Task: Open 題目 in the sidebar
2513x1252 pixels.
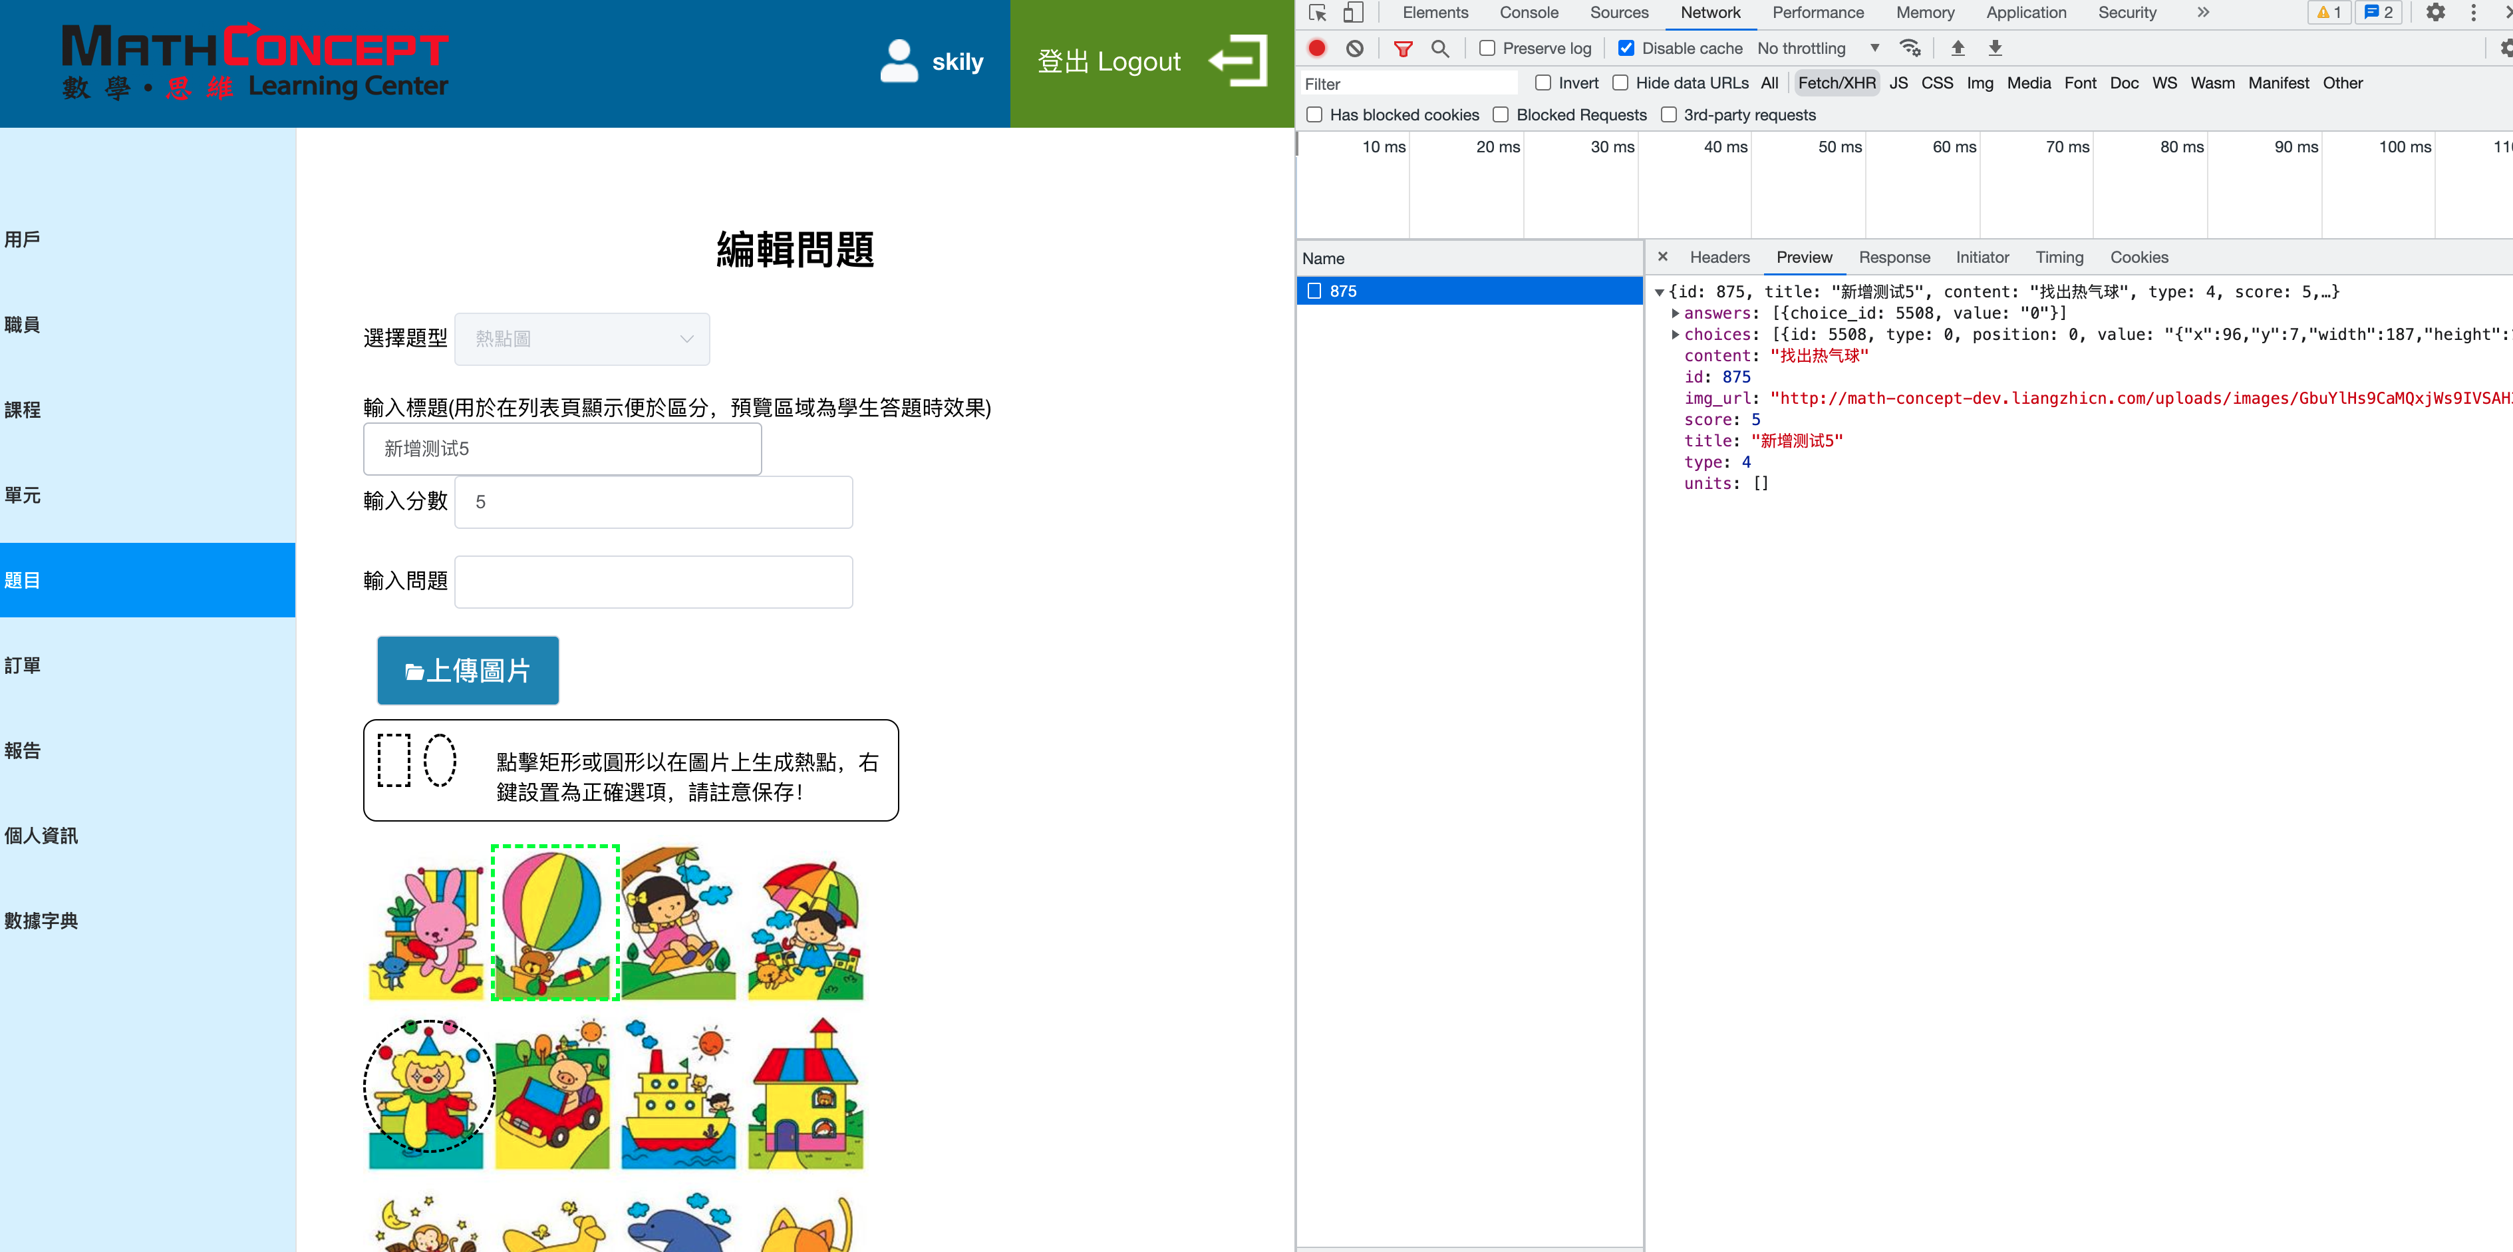Action: coord(147,579)
